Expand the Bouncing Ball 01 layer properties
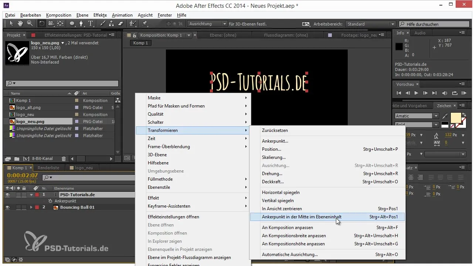473x266 pixels. (x=31, y=207)
